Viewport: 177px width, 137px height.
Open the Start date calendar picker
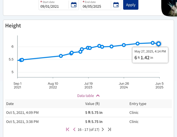pyautogui.click(x=74, y=5)
